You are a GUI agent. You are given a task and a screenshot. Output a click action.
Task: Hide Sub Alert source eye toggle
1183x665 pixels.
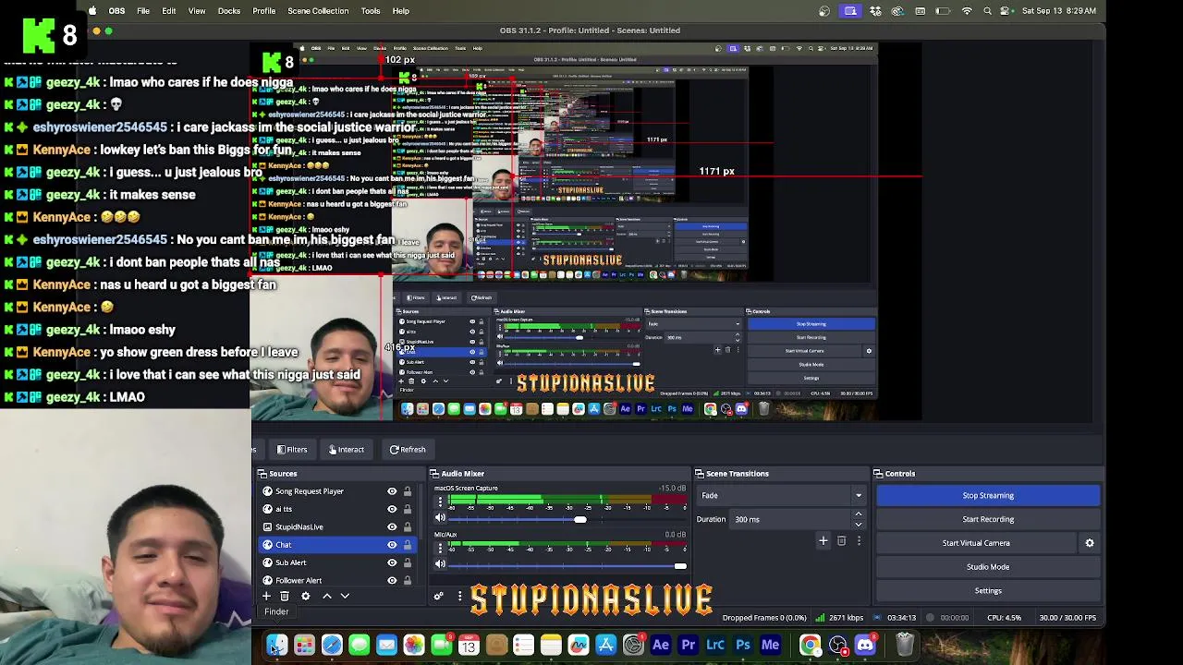tap(392, 562)
